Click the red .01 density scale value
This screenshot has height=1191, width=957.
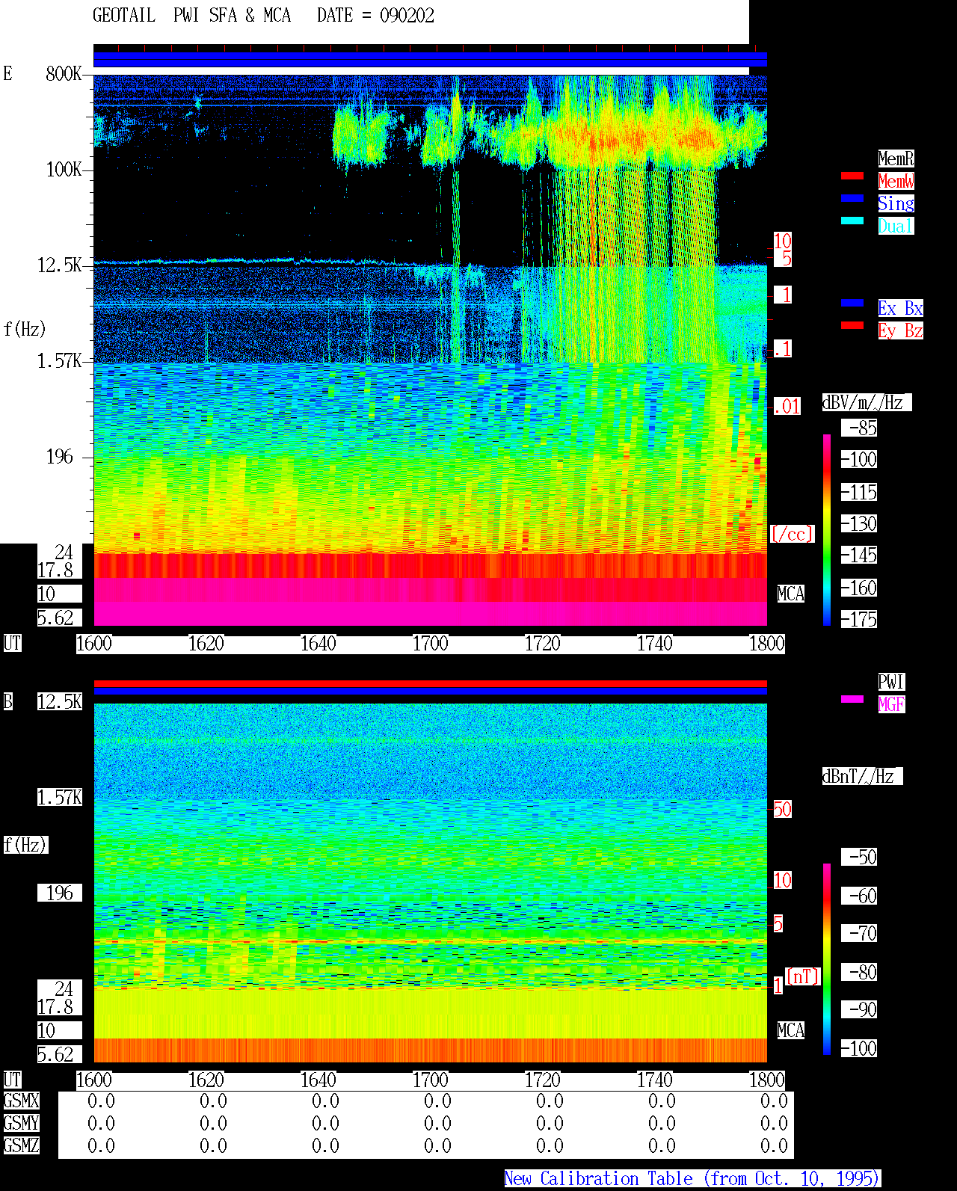point(787,407)
